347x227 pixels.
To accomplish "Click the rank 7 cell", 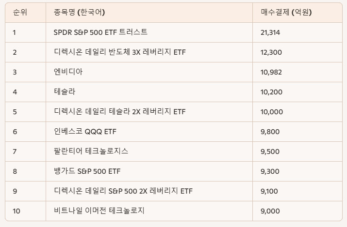I will click(x=25, y=151).
